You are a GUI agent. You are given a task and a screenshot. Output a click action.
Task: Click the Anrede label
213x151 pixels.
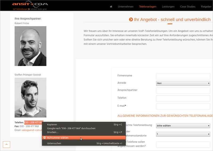pos(122,83)
